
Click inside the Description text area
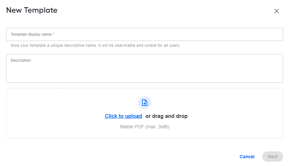[144, 68]
